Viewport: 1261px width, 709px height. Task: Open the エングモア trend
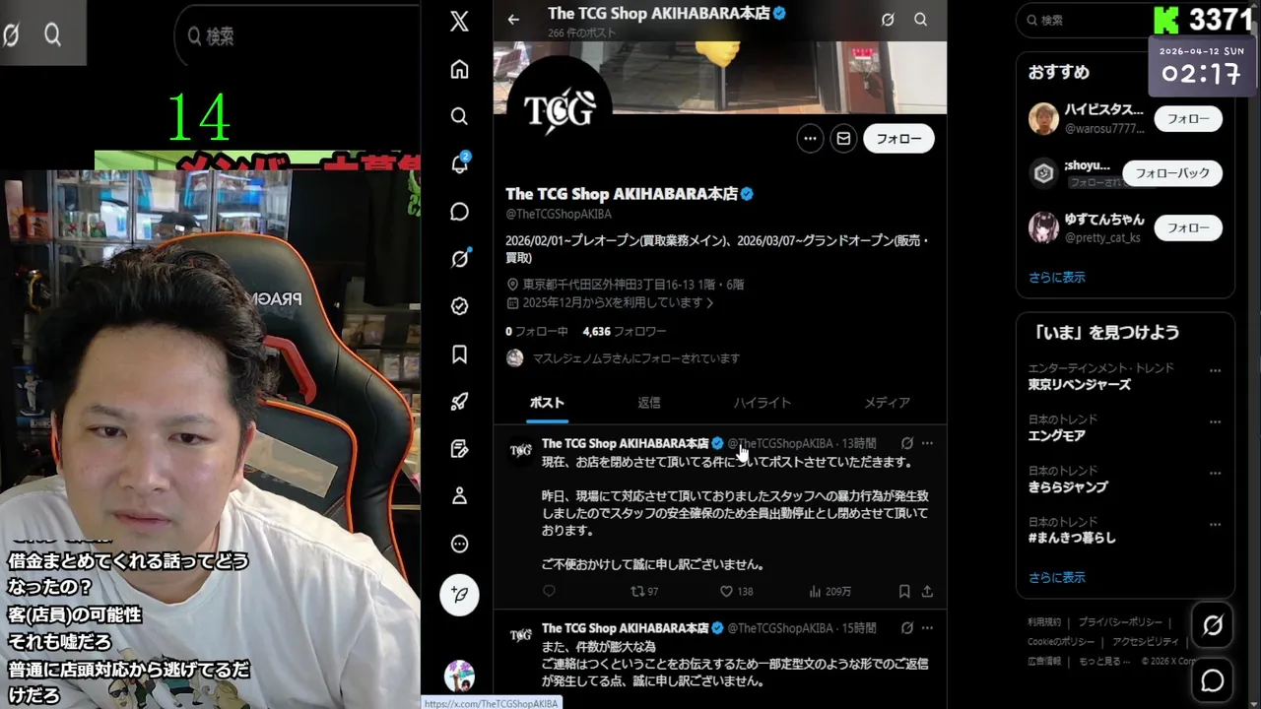1057,436
